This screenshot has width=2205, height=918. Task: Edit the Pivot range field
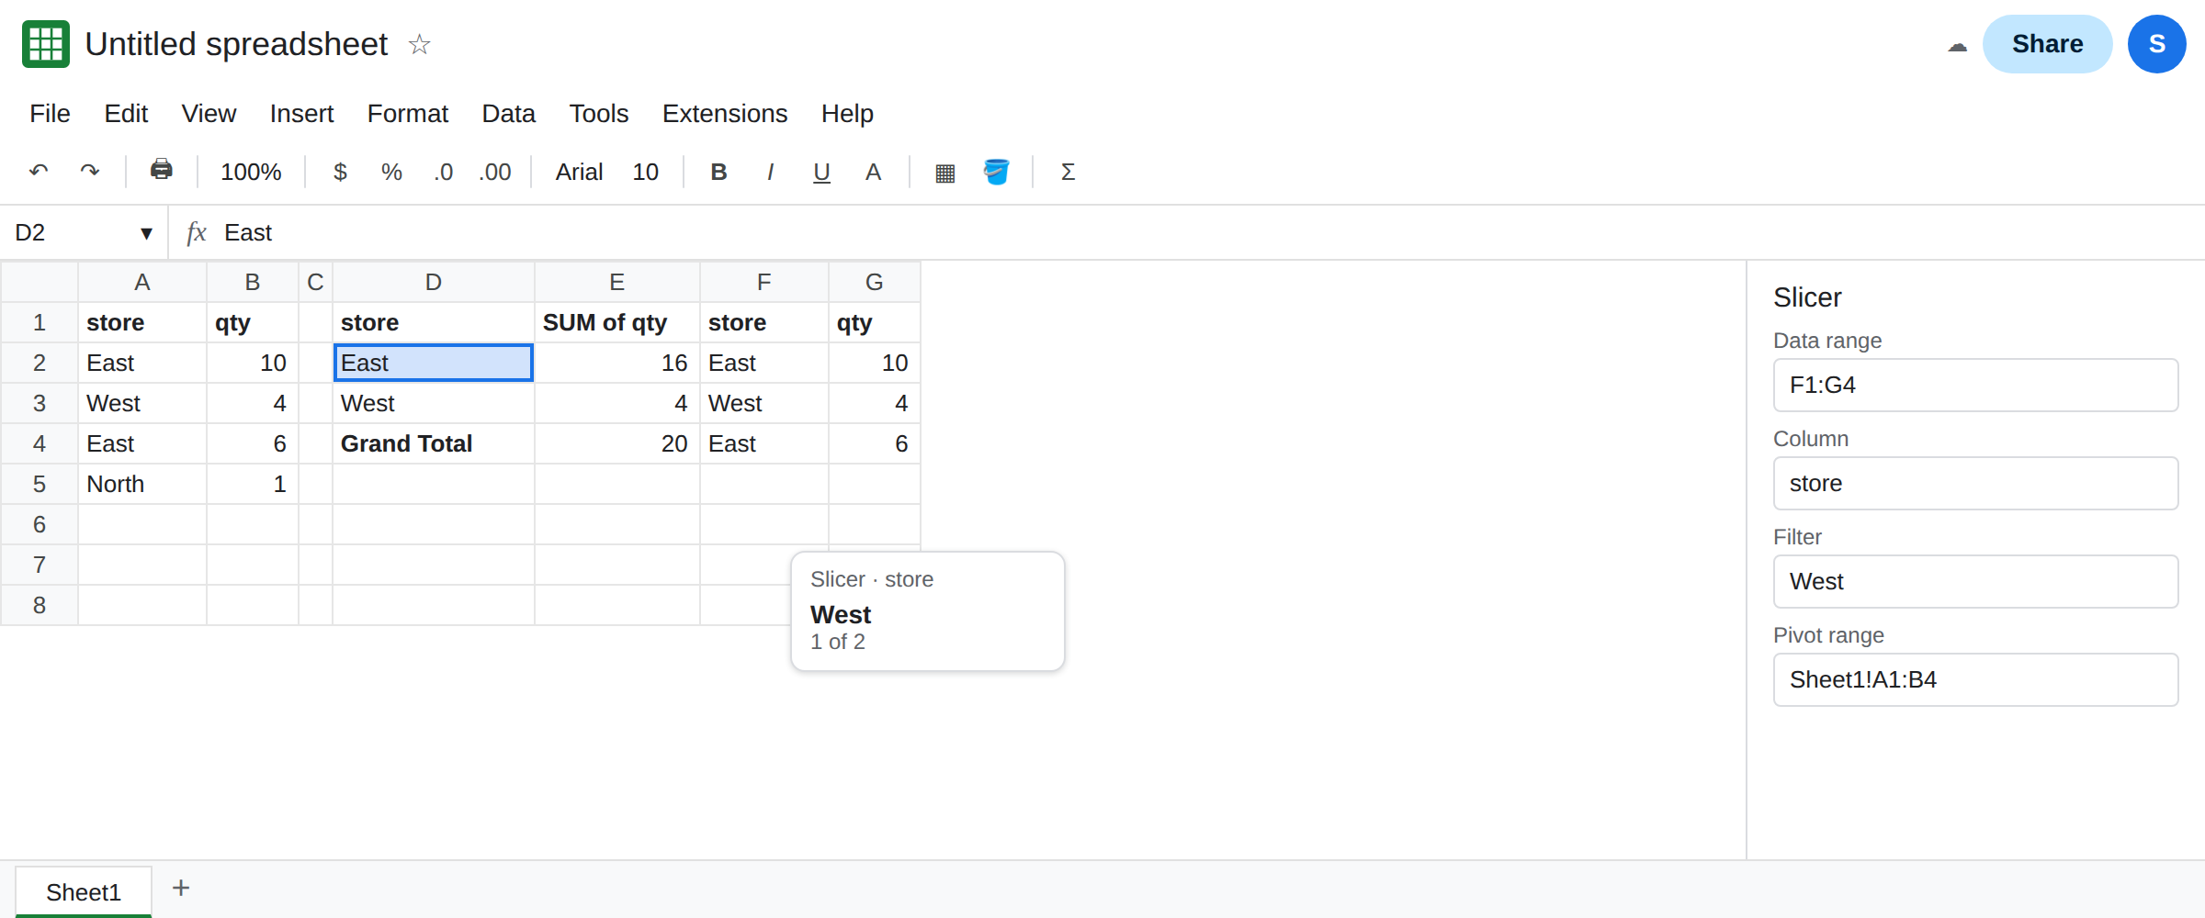1975,679
